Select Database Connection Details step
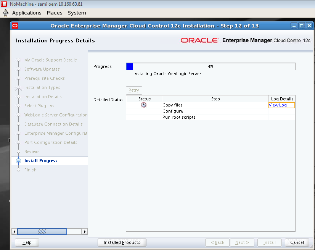The image size is (315, 250). click(53, 124)
